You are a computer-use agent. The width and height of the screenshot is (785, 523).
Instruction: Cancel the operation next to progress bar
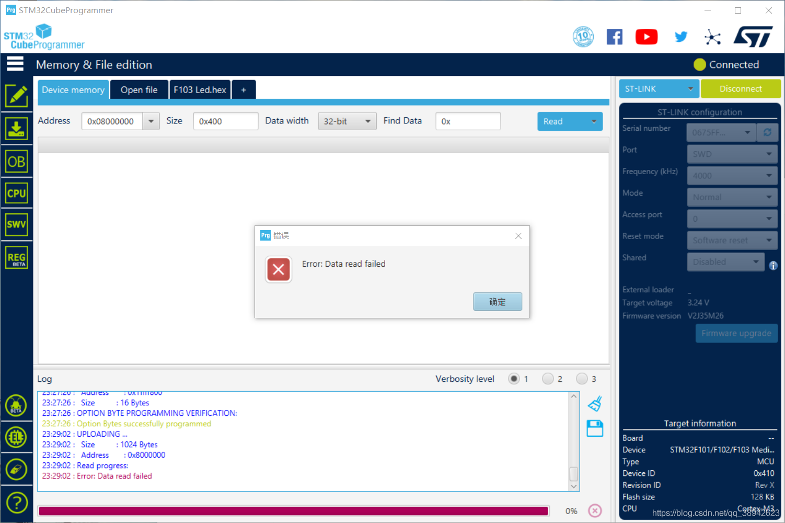(595, 510)
